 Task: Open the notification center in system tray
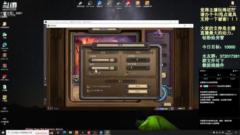click(236, 132)
